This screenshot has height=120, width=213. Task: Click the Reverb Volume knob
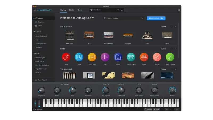[154, 90]
